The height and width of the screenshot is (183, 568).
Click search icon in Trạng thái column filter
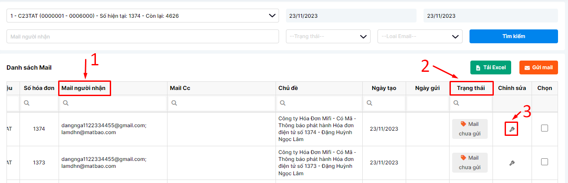pos(456,103)
